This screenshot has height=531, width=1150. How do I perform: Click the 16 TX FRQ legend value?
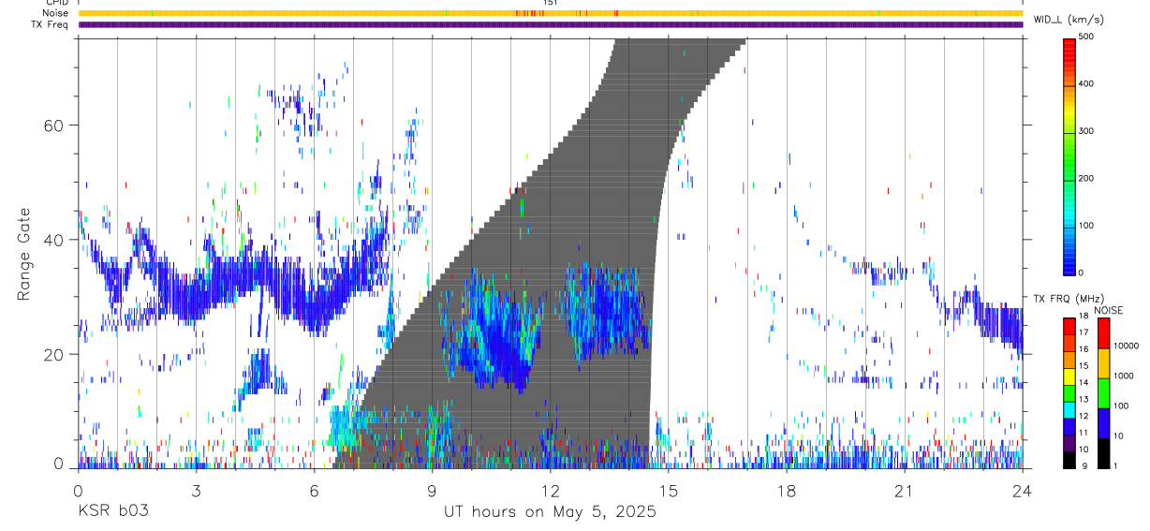(1084, 348)
